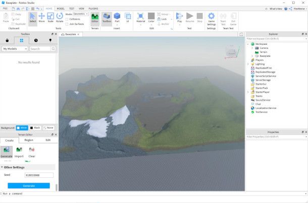Duplicate the selected object
Screen dimensions: 308x203
point(19,24)
